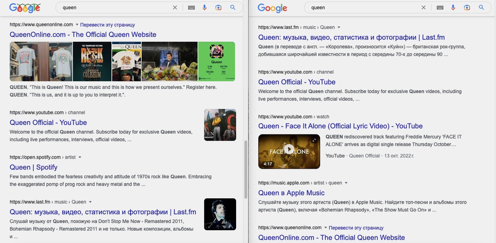The width and height of the screenshot is (496, 243).
Task: Click the green Spotify stats thumbnail
Action: point(216,61)
